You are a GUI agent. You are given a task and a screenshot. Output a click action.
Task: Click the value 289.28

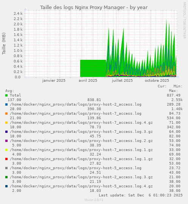174,104
